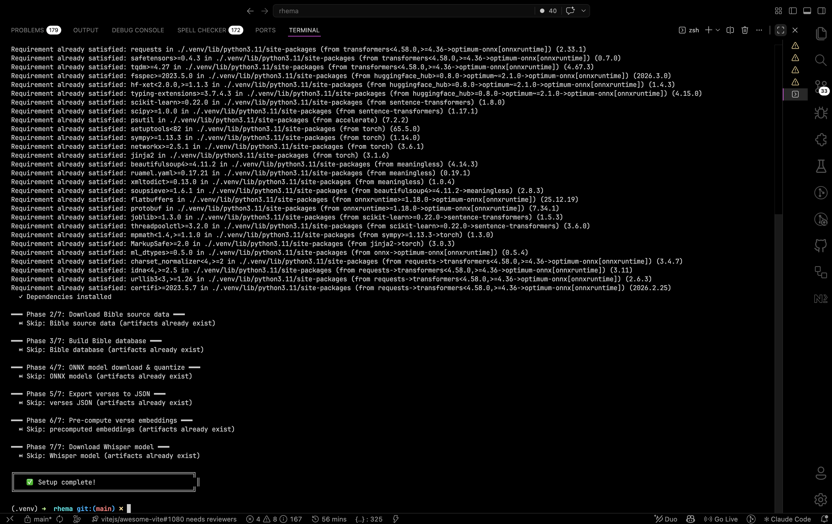
Task: Switch to the SPELL CHECKER tab
Action: [x=210, y=30]
